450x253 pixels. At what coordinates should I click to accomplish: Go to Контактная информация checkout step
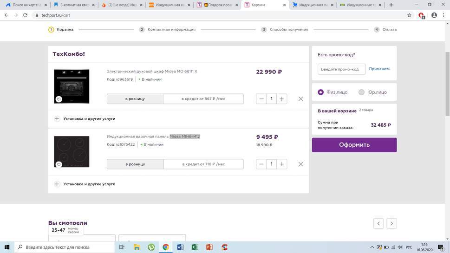[x=171, y=30]
